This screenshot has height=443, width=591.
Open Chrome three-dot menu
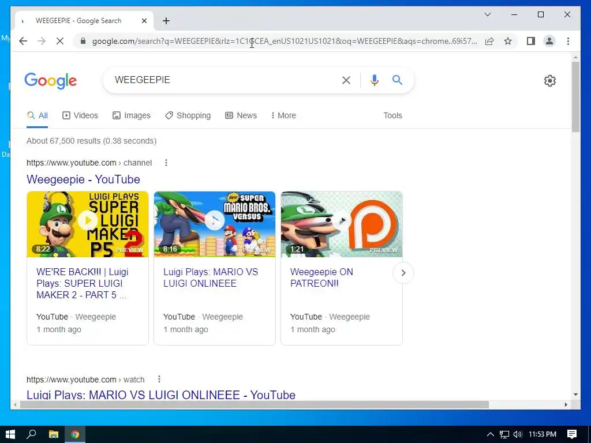pos(568,41)
